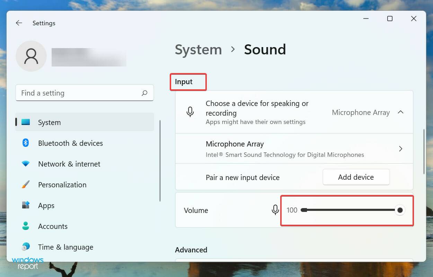433x277 pixels.
Task: Click the Sound breadcrumb label
Action: point(265,50)
